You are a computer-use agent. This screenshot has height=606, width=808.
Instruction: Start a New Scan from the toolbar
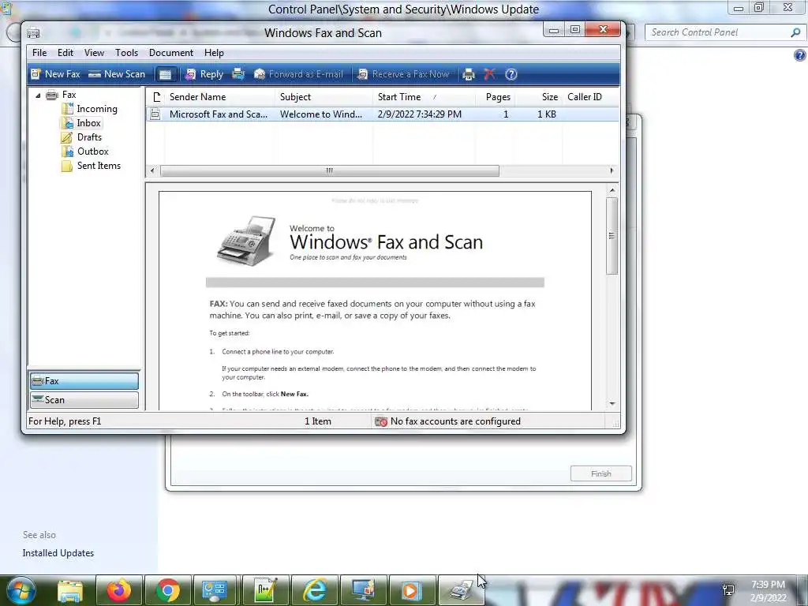[x=117, y=74]
